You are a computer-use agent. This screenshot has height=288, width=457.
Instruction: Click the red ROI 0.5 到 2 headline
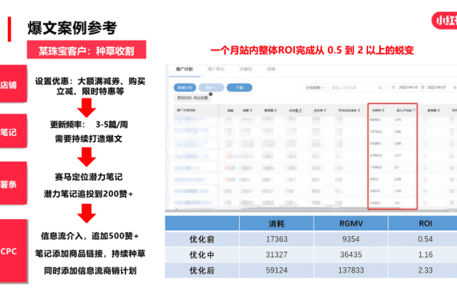click(312, 50)
